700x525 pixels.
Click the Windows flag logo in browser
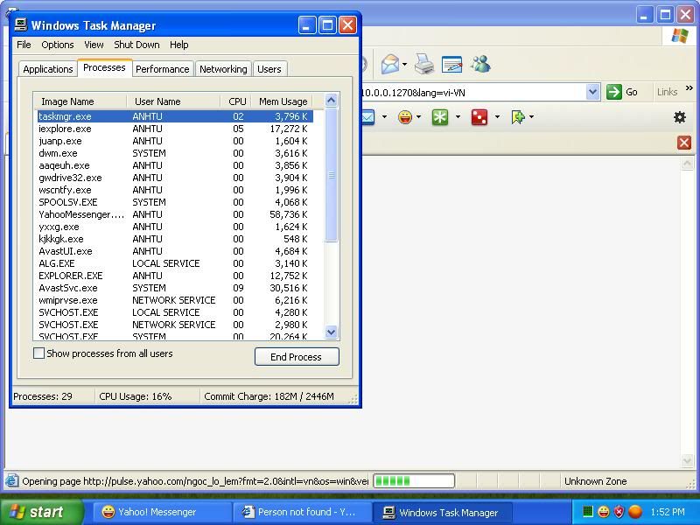[680, 36]
